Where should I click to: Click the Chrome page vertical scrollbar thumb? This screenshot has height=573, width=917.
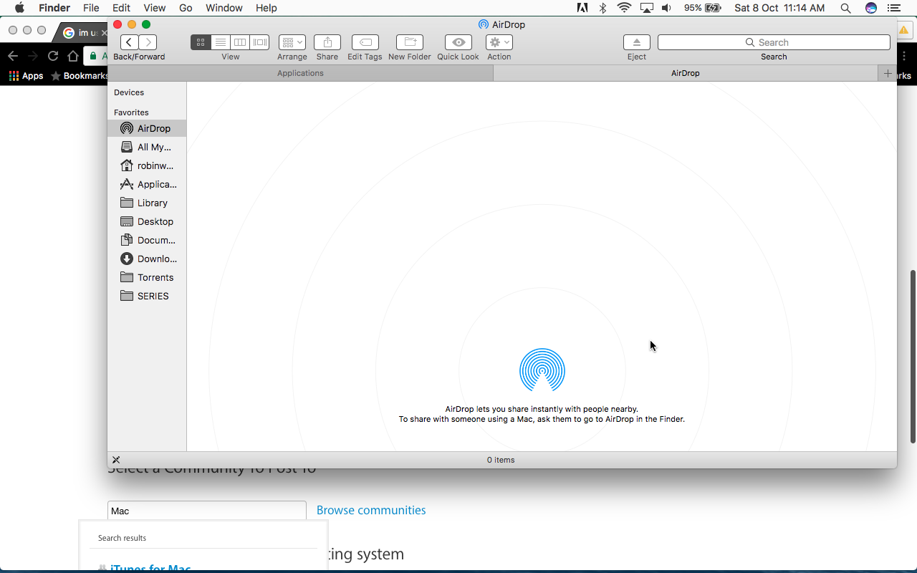913,356
